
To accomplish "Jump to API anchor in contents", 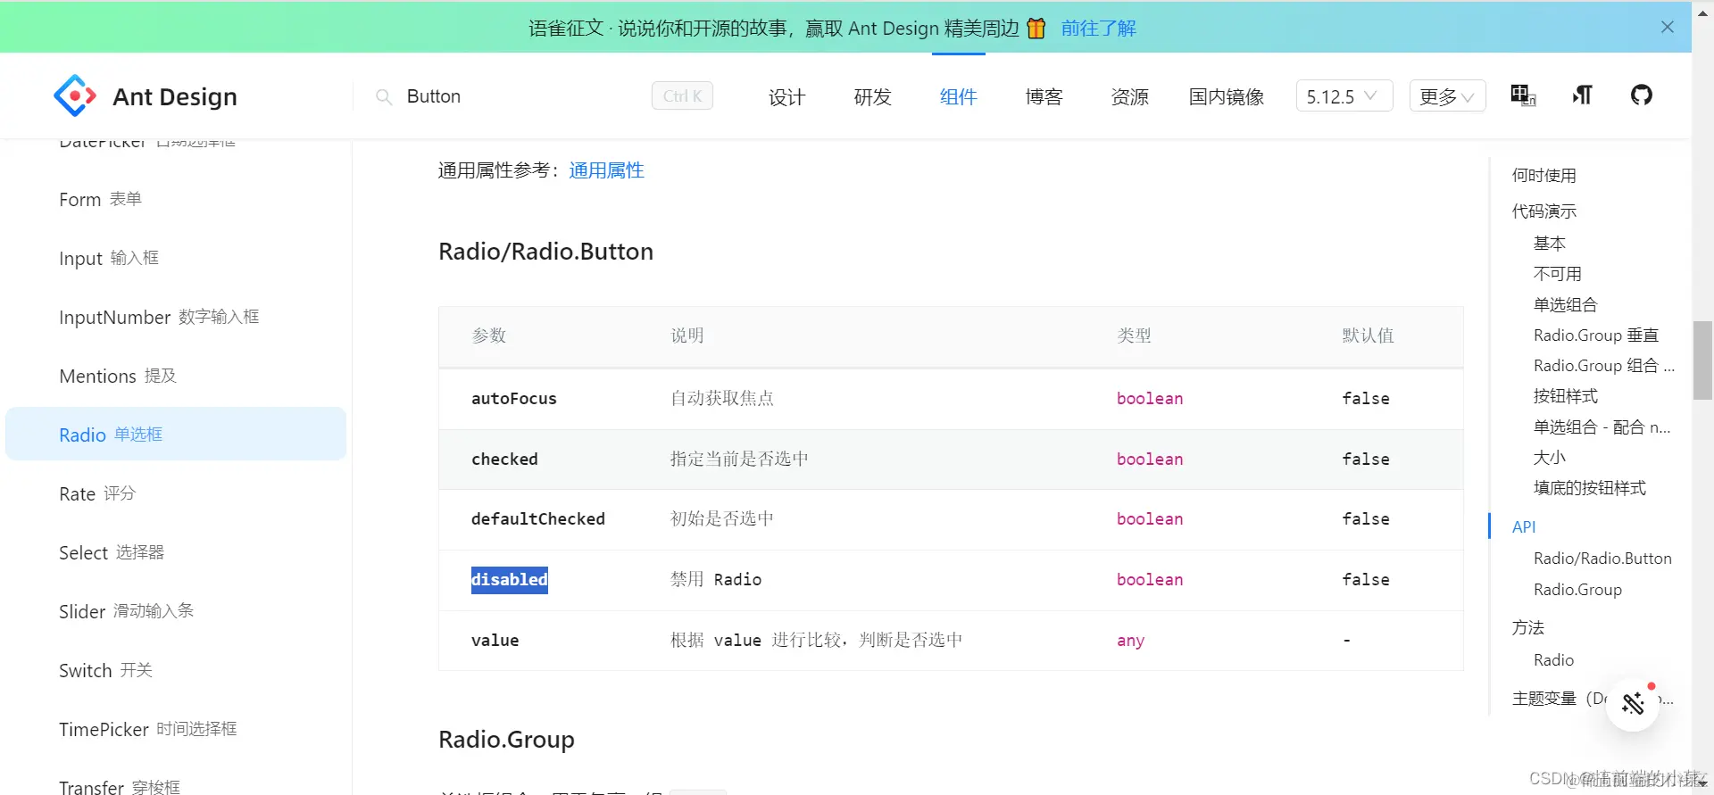I will (x=1524, y=526).
